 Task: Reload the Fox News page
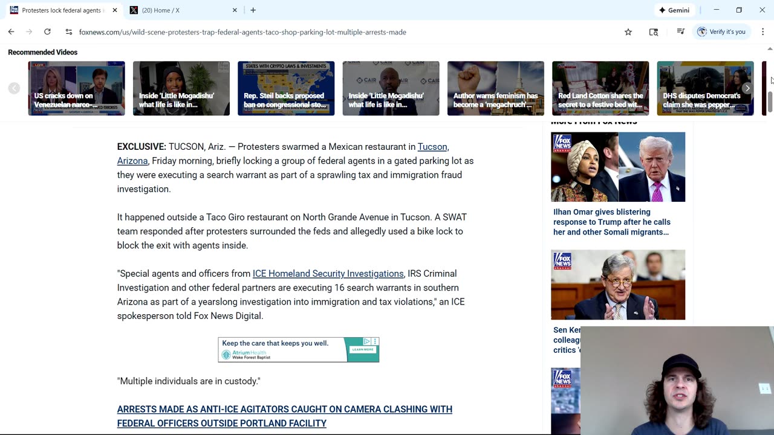(47, 32)
